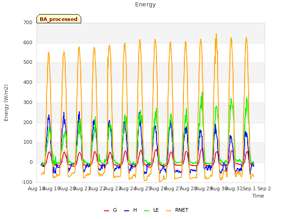The width and height of the screenshot is (292, 219).
Task: Click the Aug 30 x-axis date label
Action: coord(219,188)
